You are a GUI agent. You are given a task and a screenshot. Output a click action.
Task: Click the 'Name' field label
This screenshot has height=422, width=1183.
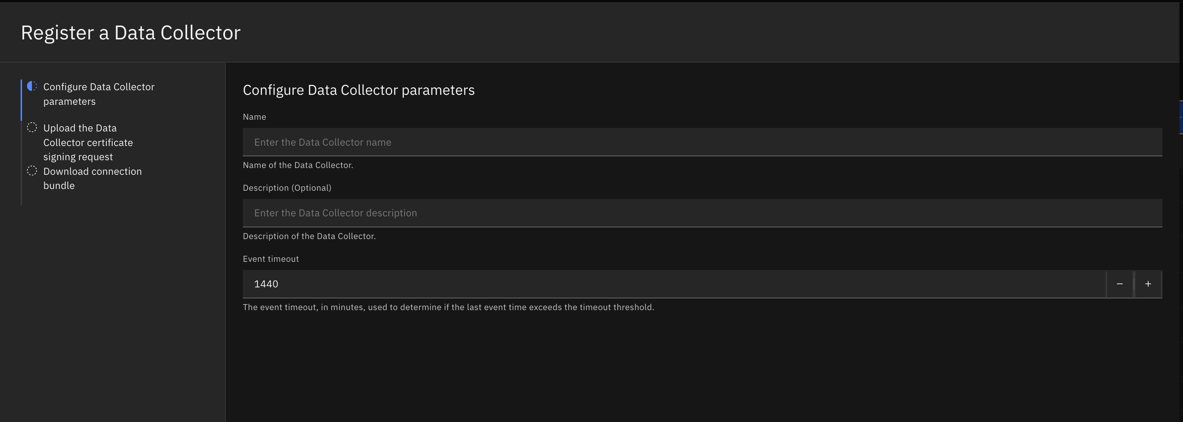[255, 117]
